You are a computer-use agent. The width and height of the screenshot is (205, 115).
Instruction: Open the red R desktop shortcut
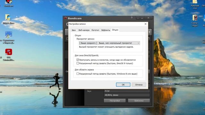point(9,55)
